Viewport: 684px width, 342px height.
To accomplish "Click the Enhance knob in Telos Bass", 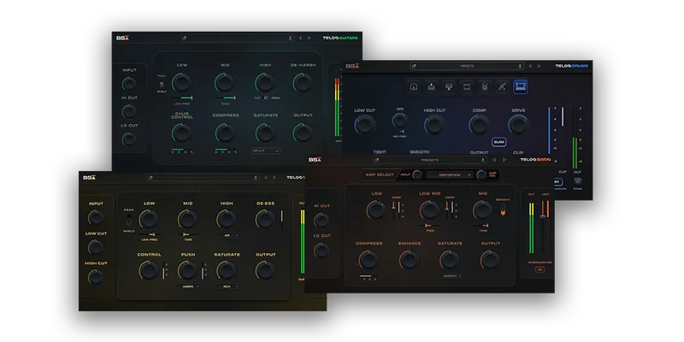I will [x=410, y=260].
